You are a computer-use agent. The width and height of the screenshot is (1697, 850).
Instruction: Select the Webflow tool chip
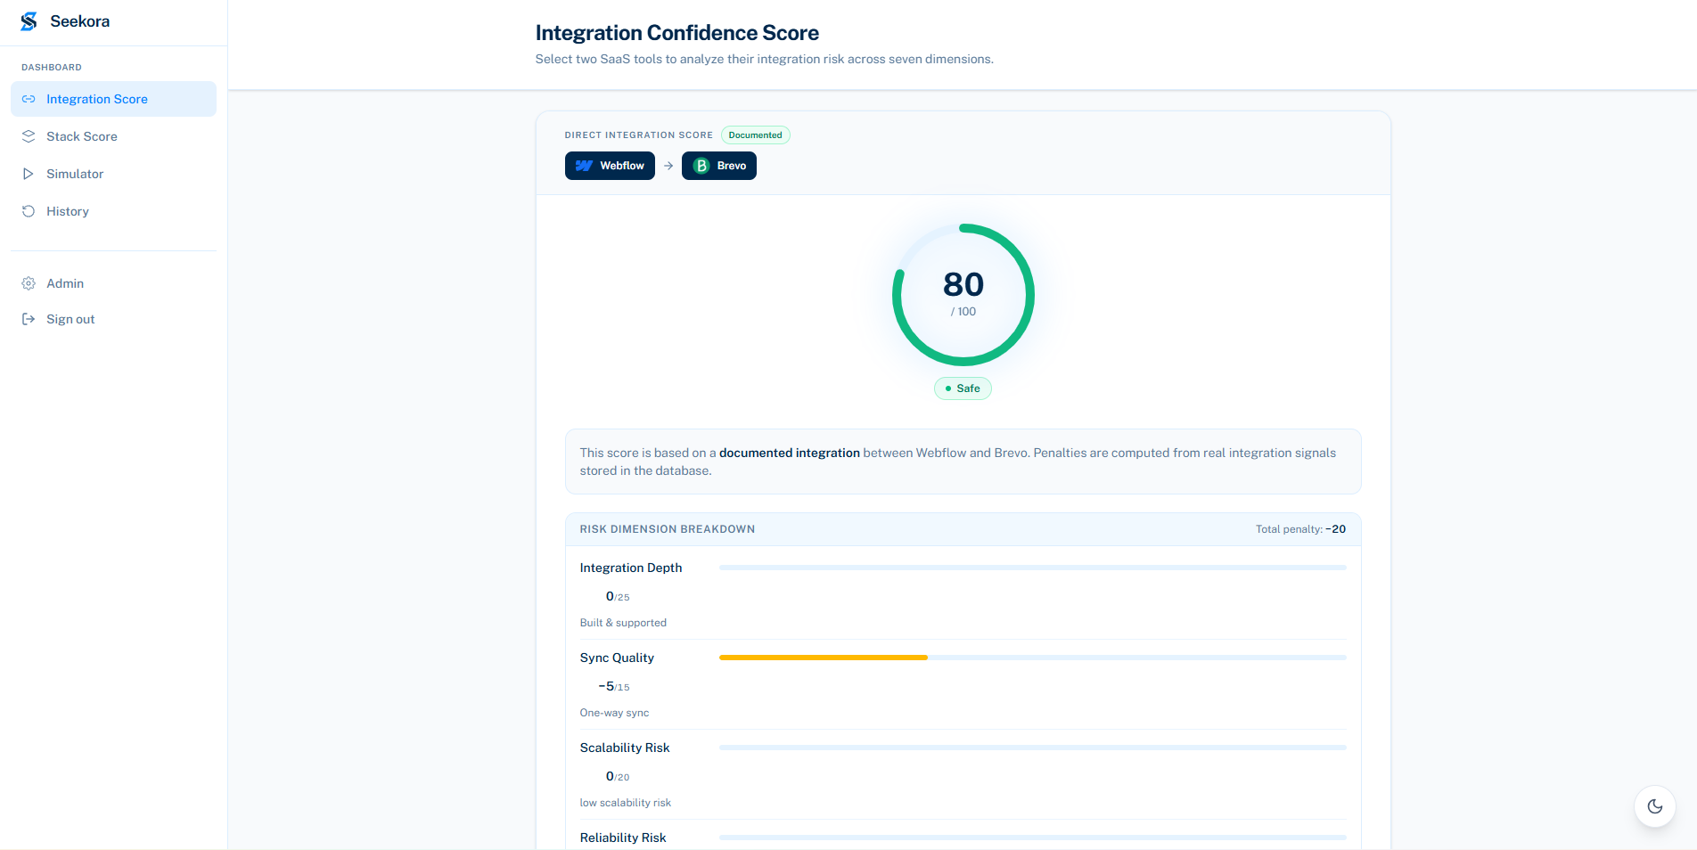pos(610,166)
